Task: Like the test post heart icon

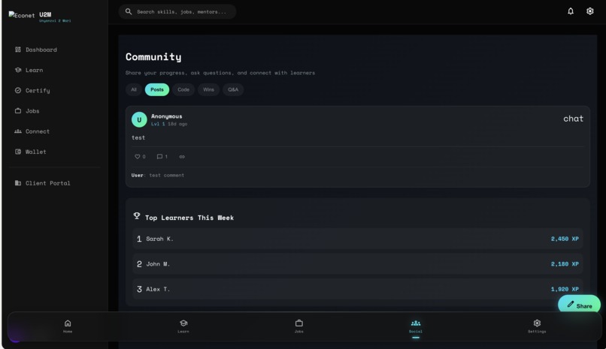Action: click(137, 157)
